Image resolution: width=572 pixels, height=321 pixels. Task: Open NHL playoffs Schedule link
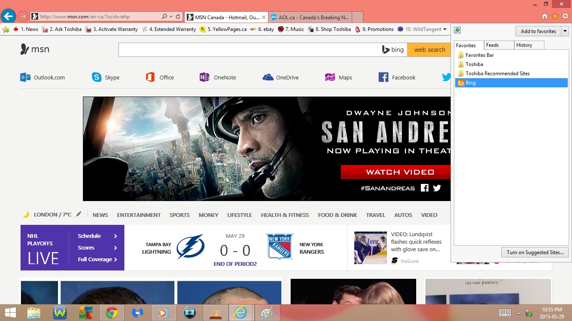coord(97,236)
